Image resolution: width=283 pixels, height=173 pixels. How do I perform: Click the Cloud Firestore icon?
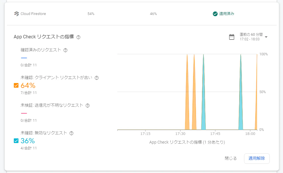click(16, 14)
